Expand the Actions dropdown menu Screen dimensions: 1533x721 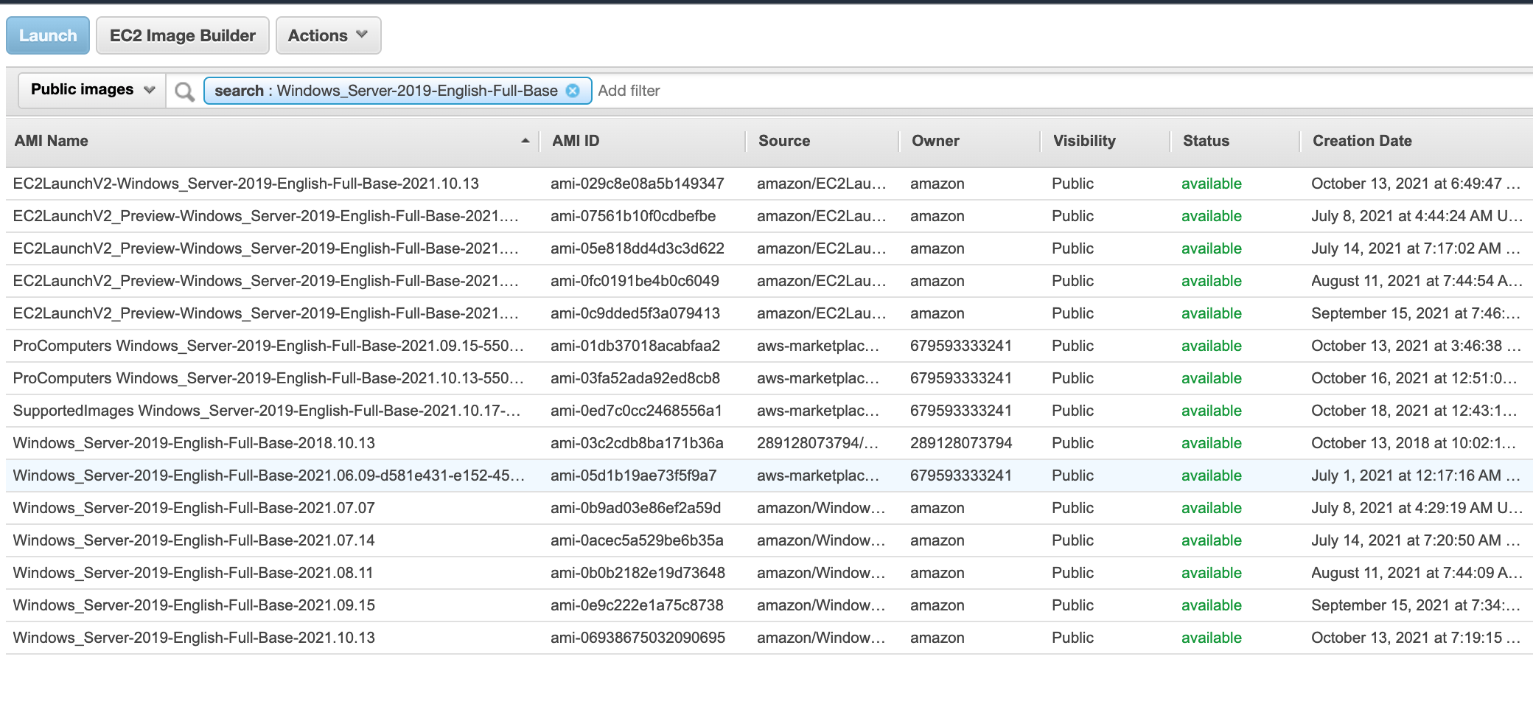pyautogui.click(x=328, y=35)
